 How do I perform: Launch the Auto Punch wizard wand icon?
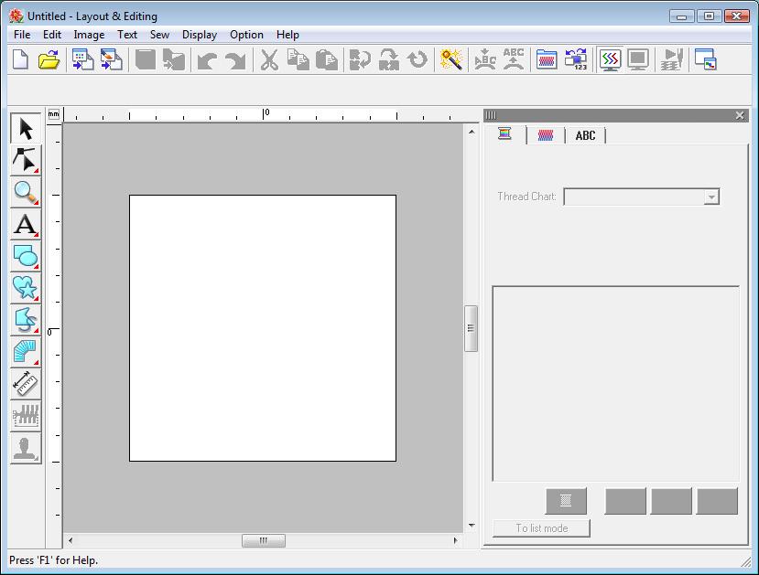[450, 59]
